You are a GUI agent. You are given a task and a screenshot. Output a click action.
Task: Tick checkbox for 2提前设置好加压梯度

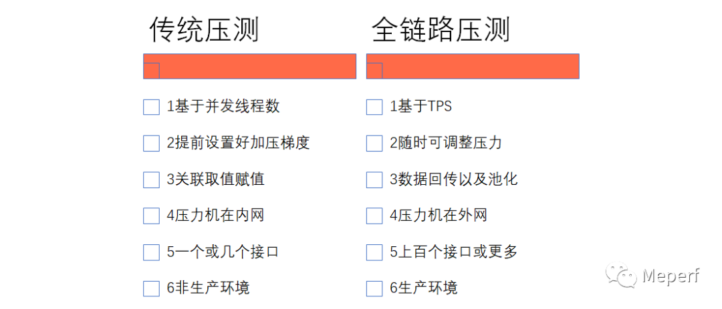pos(151,143)
